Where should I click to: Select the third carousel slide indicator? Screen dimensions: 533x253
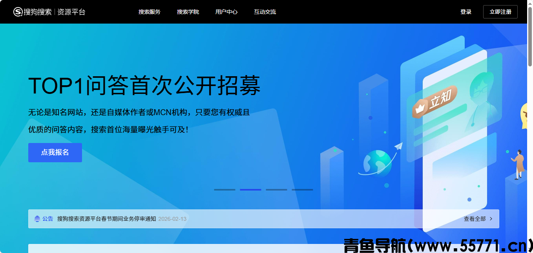[276, 190]
